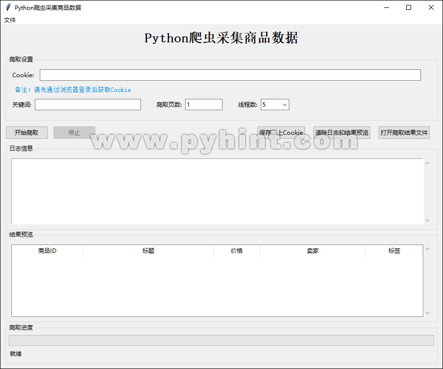This screenshot has height=369, width=443.
Task: Click the 标题 column header
Action: pyautogui.click(x=148, y=250)
